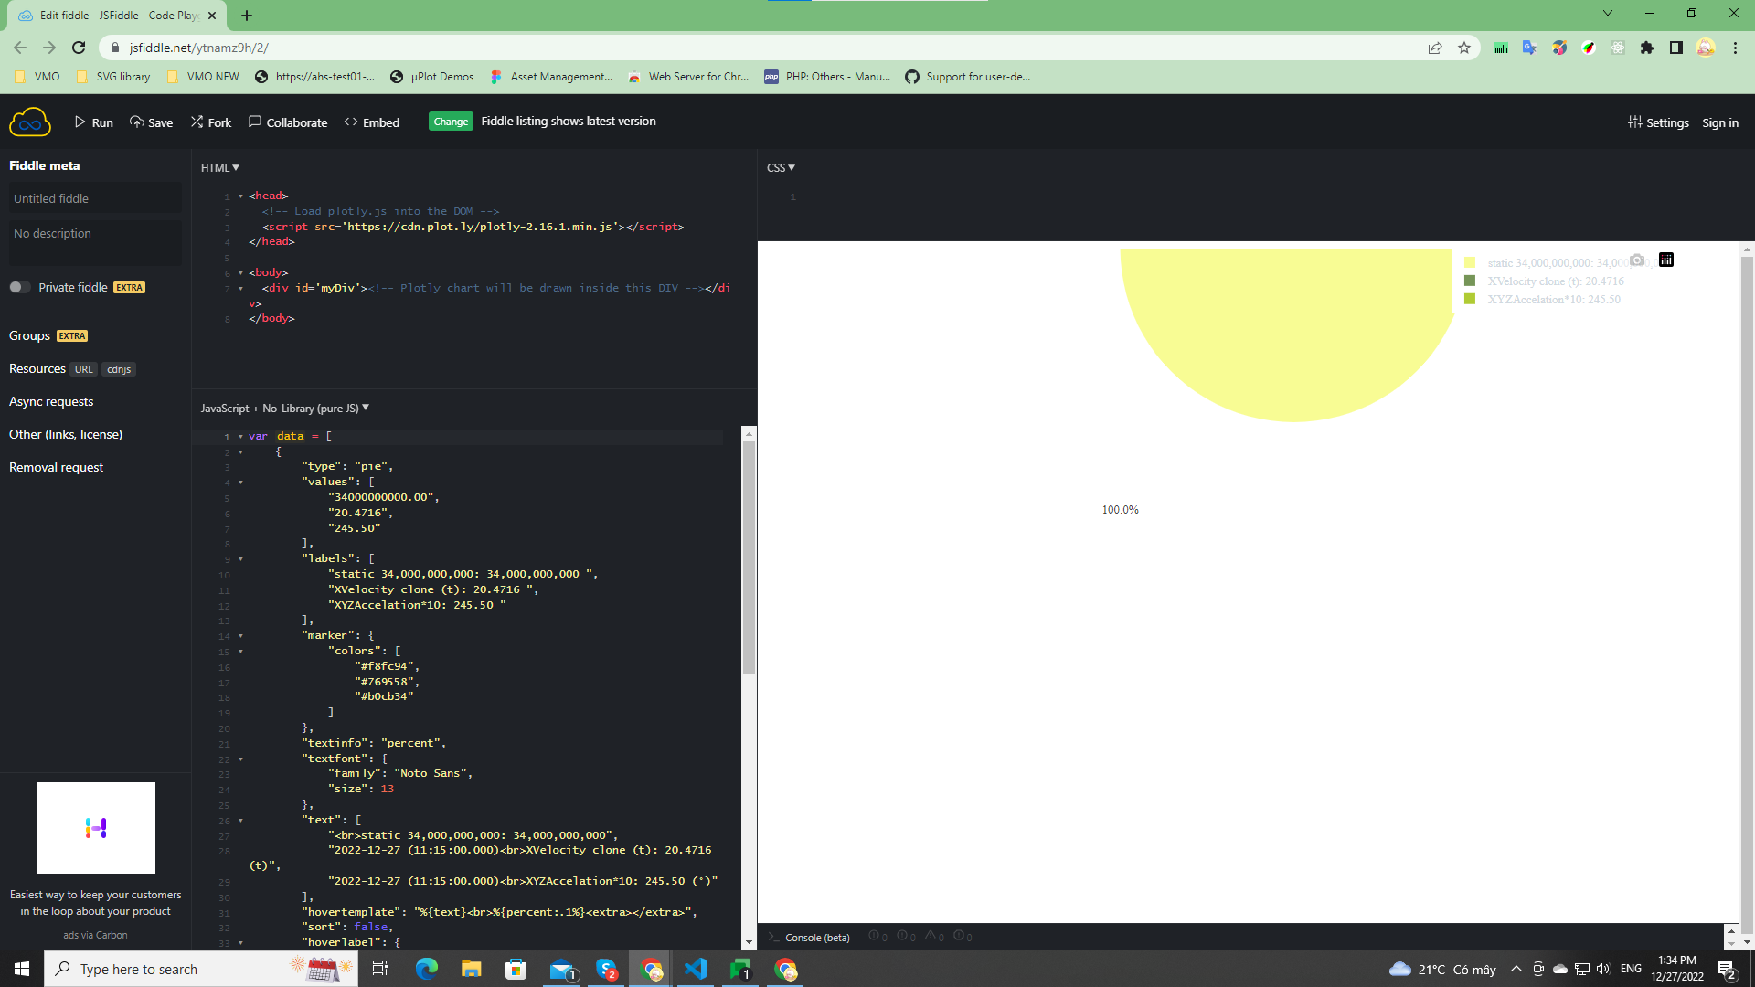Open the CSS panel dropdown
This screenshot has height=987, width=1755.
[780, 167]
